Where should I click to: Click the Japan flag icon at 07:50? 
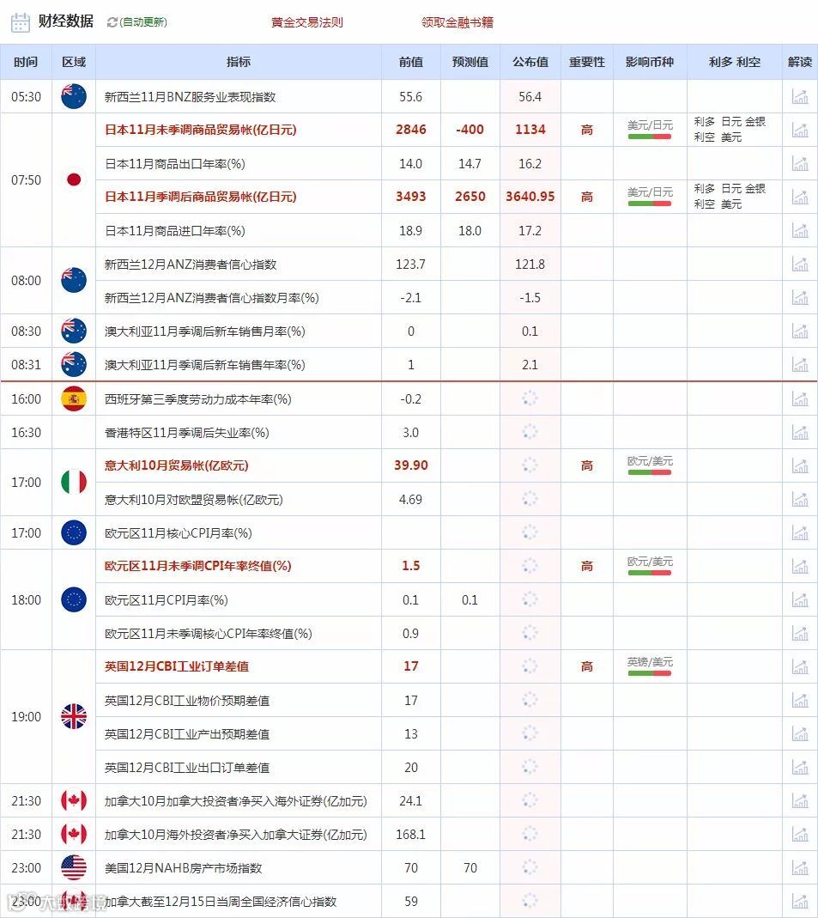pos(74,179)
